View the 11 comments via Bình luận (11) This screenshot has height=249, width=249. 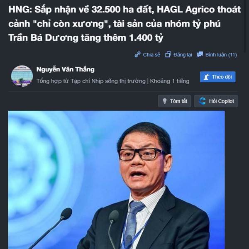coord(221,55)
